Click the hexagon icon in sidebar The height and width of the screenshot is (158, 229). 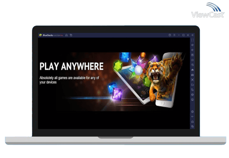pyautogui.click(x=192, y=95)
